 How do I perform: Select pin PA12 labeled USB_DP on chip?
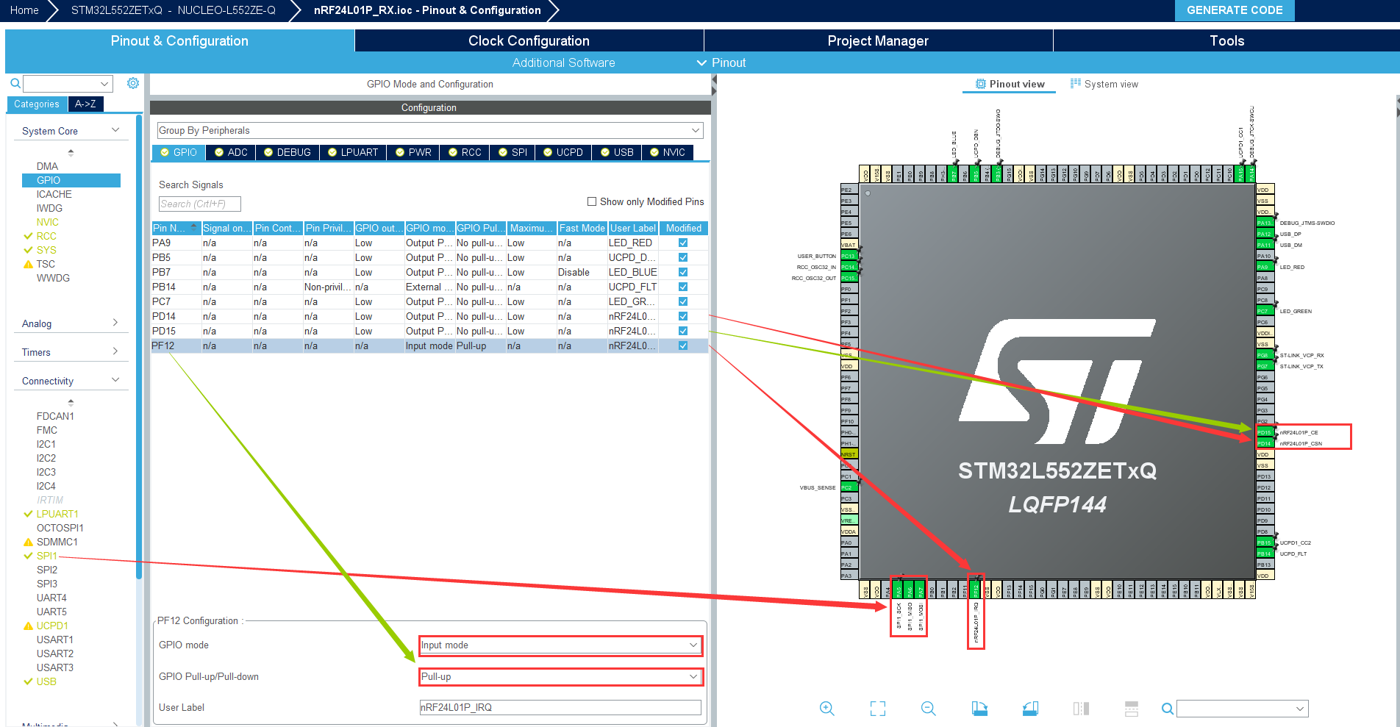coord(1264,234)
